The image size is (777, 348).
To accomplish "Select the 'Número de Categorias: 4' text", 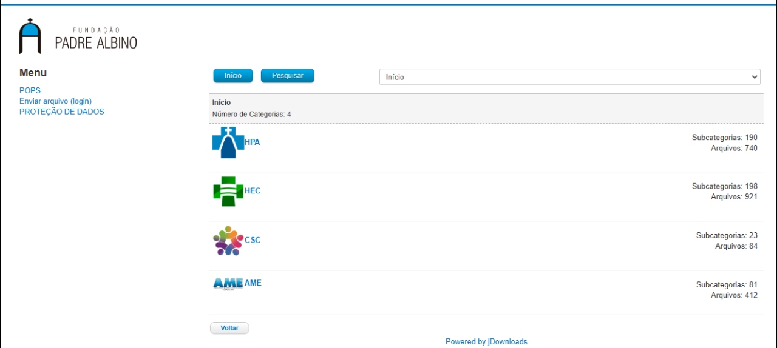I will tap(251, 114).
